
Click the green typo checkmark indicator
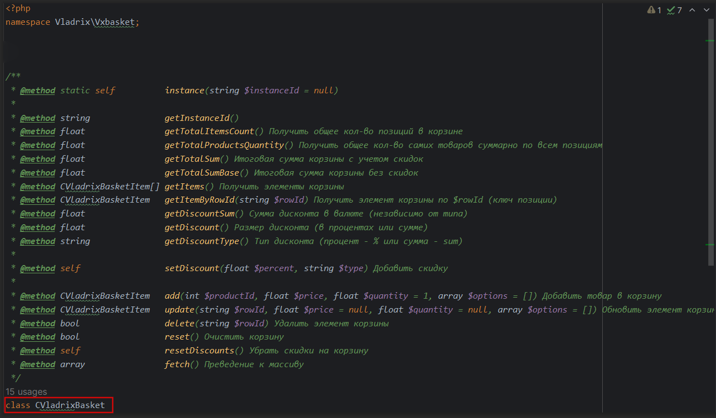click(x=671, y=10)
